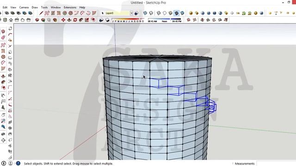Select the Polygon tool
Screen dimensions: 296x166
click(71, 13)
